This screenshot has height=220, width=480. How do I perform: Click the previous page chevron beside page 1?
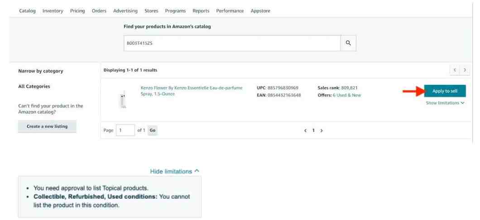click(305, 131)
